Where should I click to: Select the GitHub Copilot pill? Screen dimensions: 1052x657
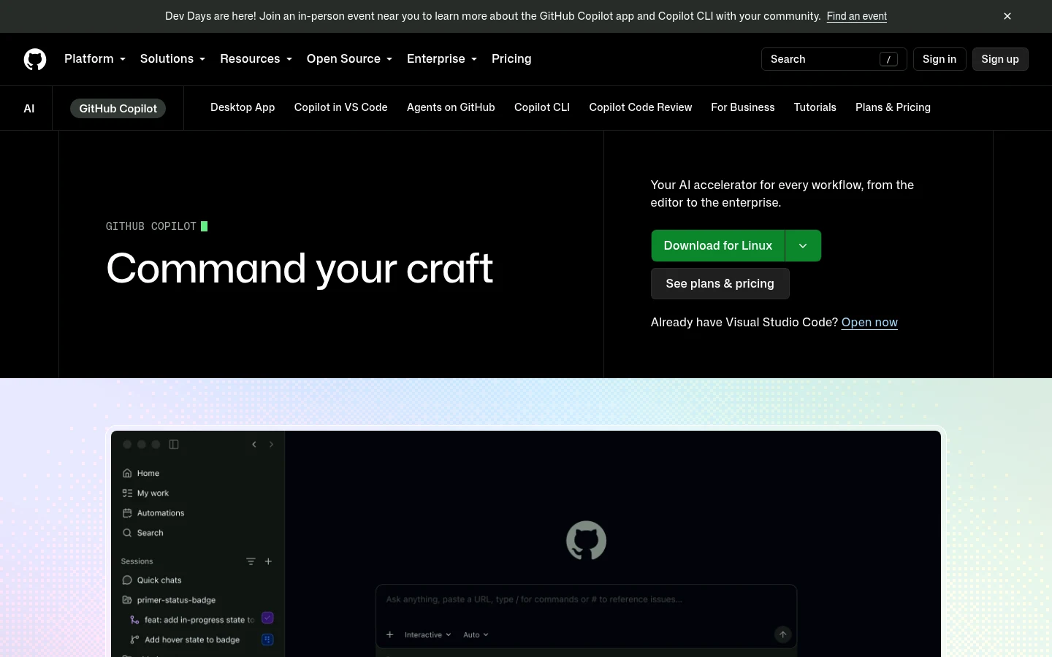point(118,109)
